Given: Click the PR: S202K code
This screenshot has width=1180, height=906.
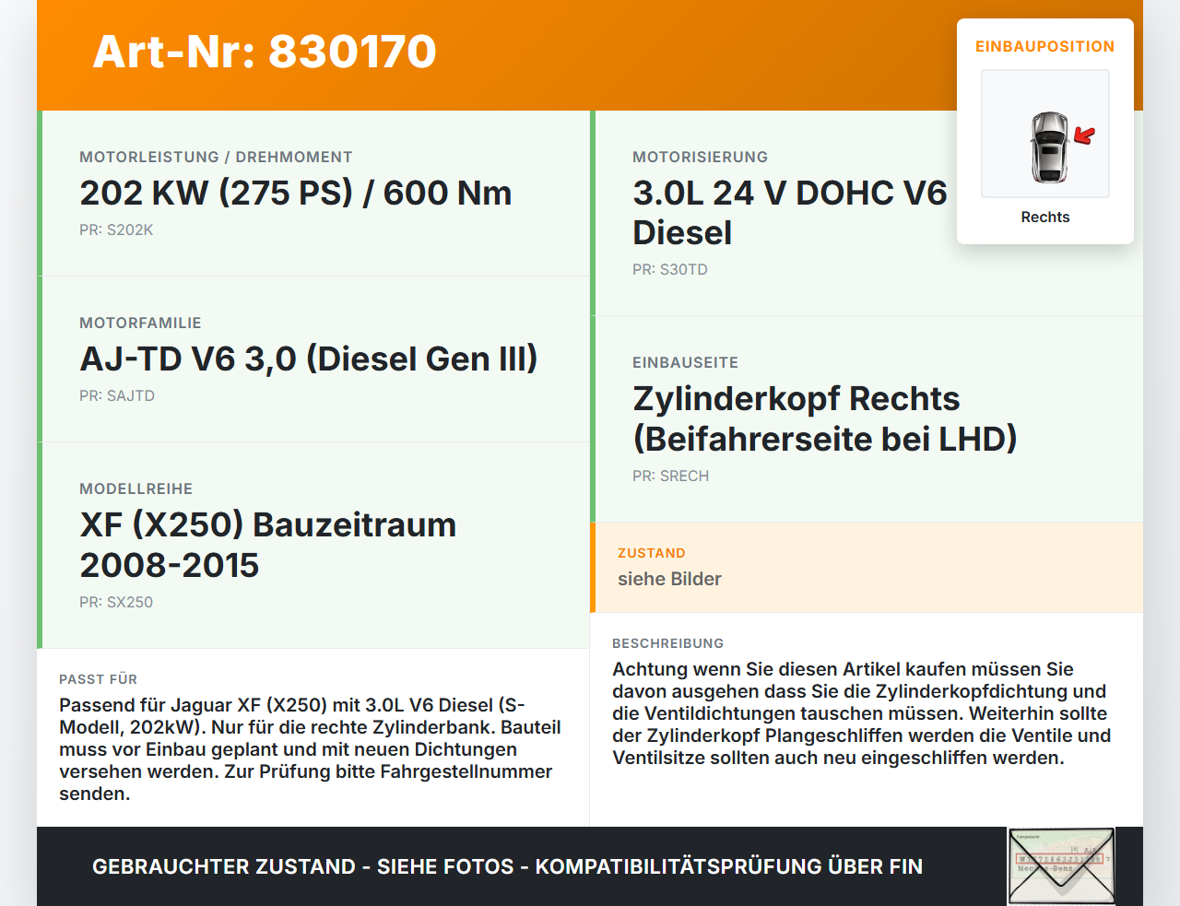Looking at the screenshot, I should pyautogui.click(x=116, y=229).
